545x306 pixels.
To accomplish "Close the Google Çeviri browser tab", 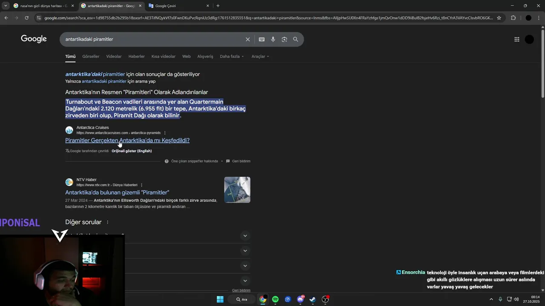I will [208, 6].
